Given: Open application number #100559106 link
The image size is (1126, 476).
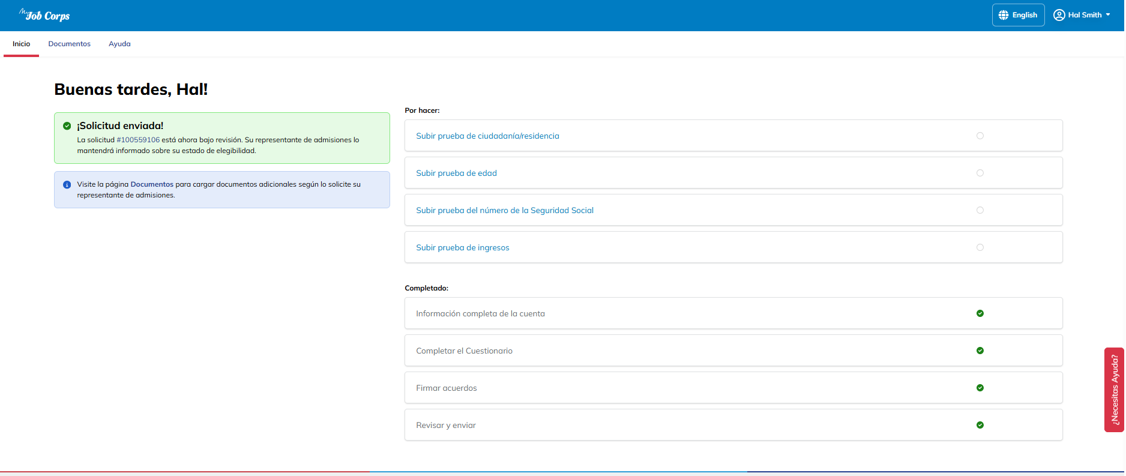Looking at the screenshot, I should tap(138, 140).
